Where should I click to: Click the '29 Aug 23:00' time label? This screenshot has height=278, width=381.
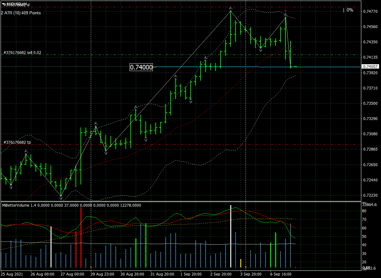[102, 274]
